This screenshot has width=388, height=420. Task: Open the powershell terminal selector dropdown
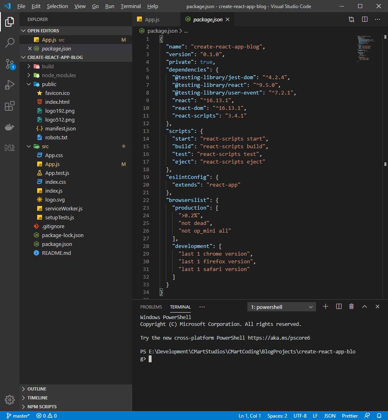click(282, 307)
